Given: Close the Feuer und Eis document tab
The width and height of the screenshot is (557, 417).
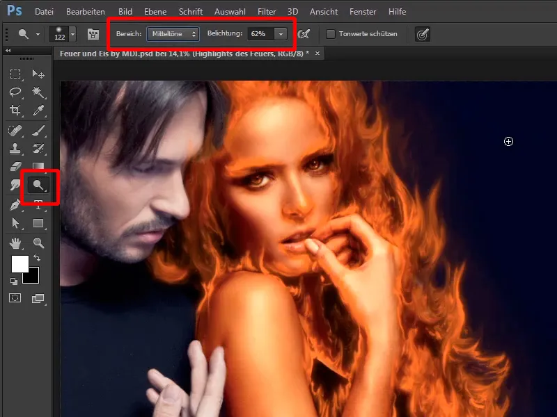Looking at the screenshot, I should point(317,54).
